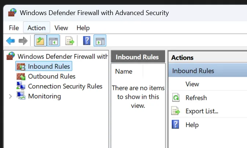
Task: Click the Inbound Rules brick wall icon
Action: click(21, 66)
